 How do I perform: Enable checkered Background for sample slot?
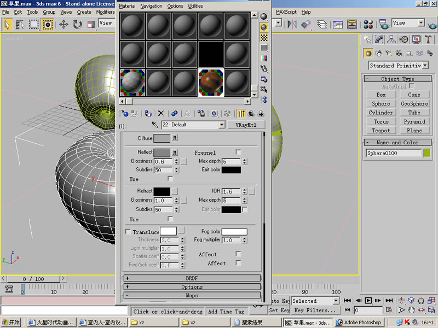264,37
